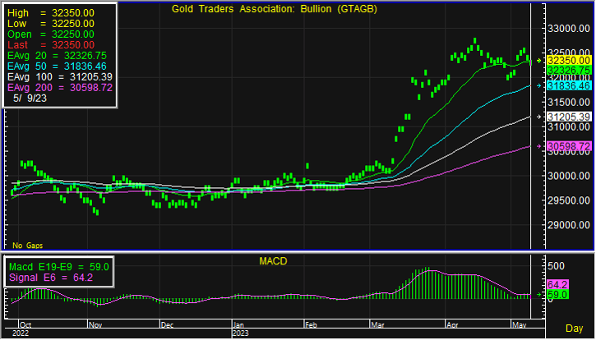Click the yellow 32350.00 last price tag
This screenshot has height=340, width=596.
(568, 60)
